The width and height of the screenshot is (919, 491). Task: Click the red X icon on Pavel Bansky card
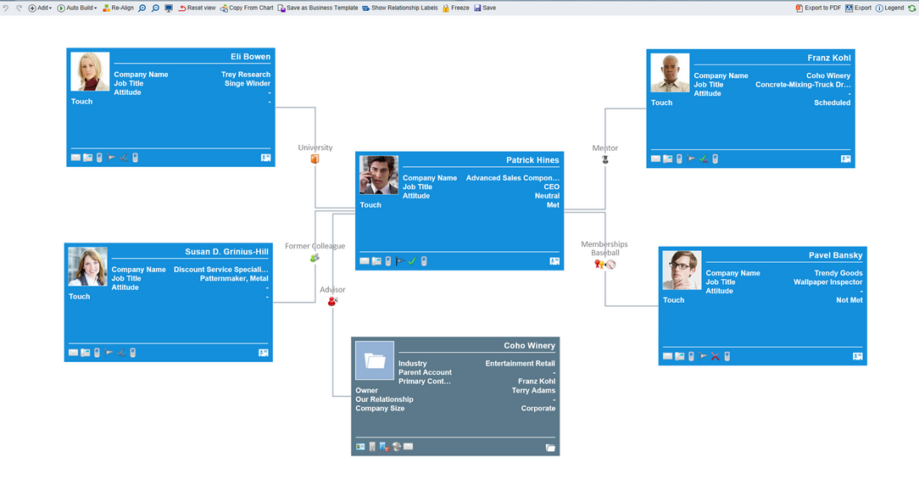[x=716, y=357]
